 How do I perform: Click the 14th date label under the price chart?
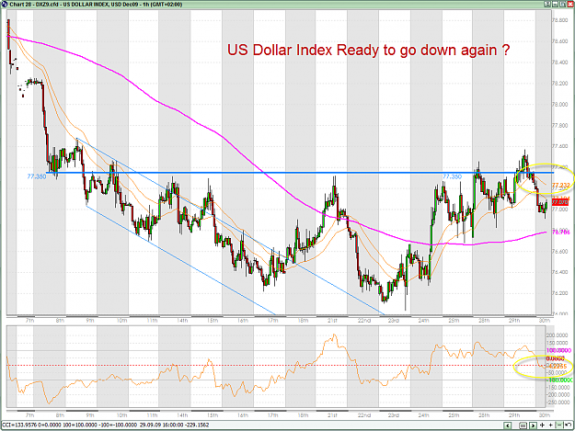point(182,321)
